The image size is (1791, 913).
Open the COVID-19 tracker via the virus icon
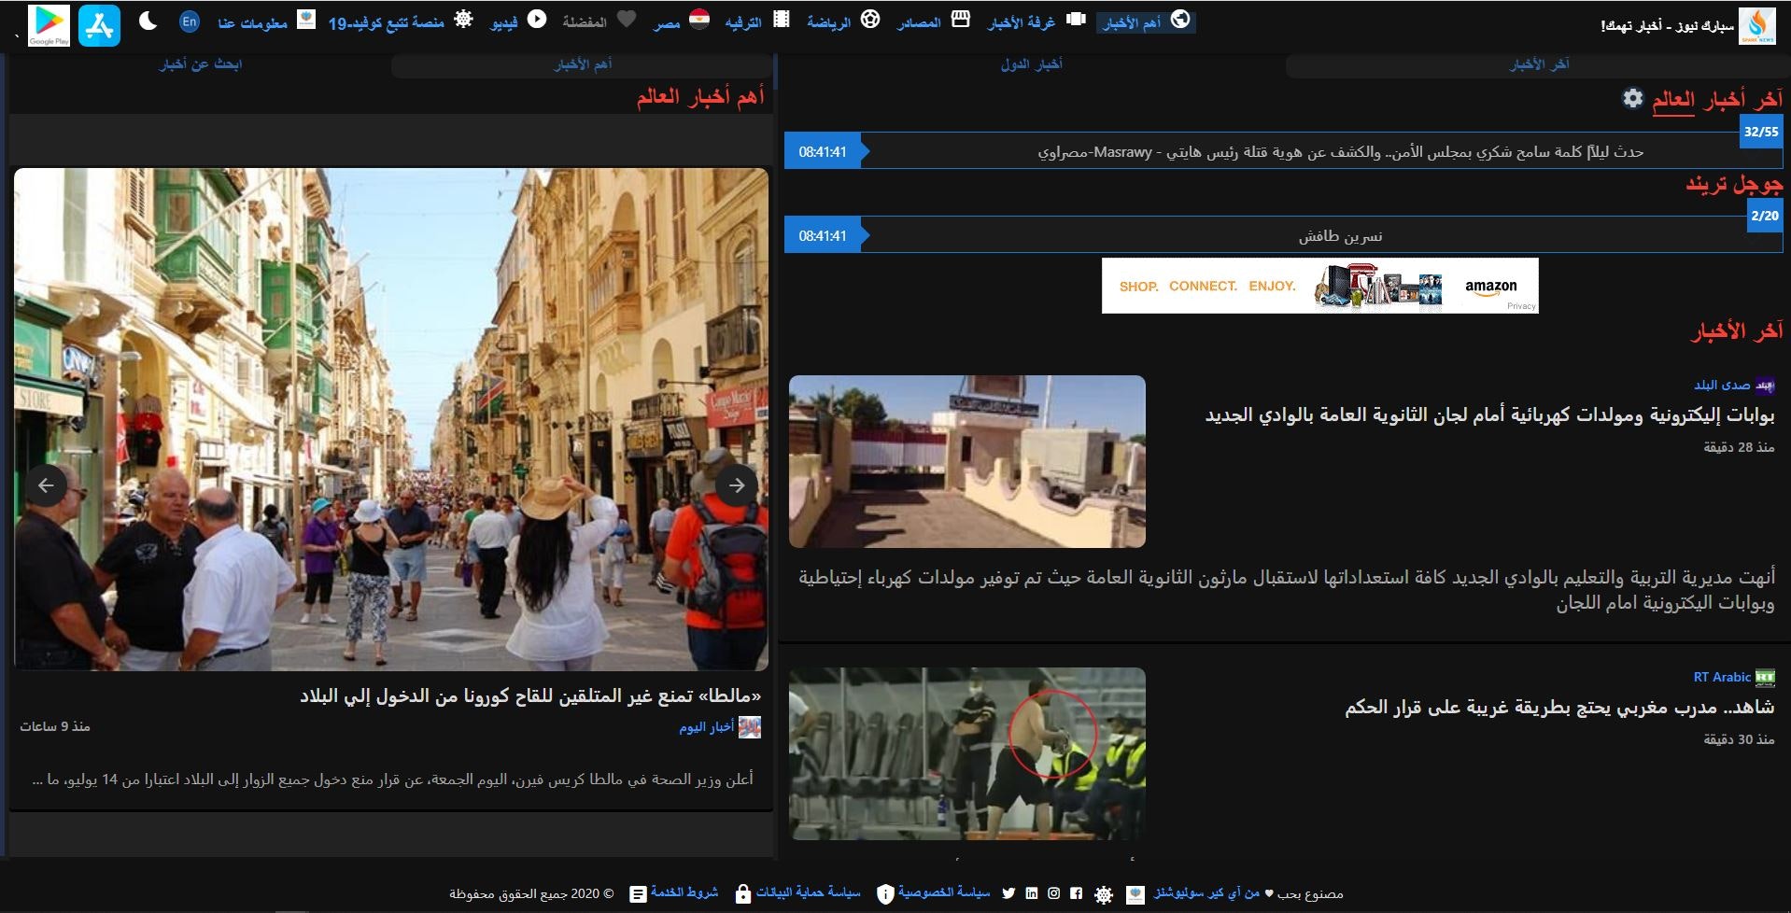(x=461, y=21)
